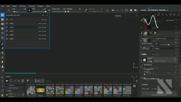
Task: Open the Mode menu
Action: click(x=14, y=6)
